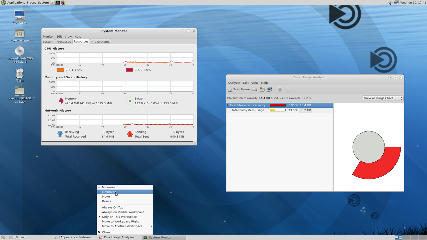This screenshot has width=427, height=240.
Task: Open the Trash desktop icon
Action: pyautogui.click(x=20, y=75)
